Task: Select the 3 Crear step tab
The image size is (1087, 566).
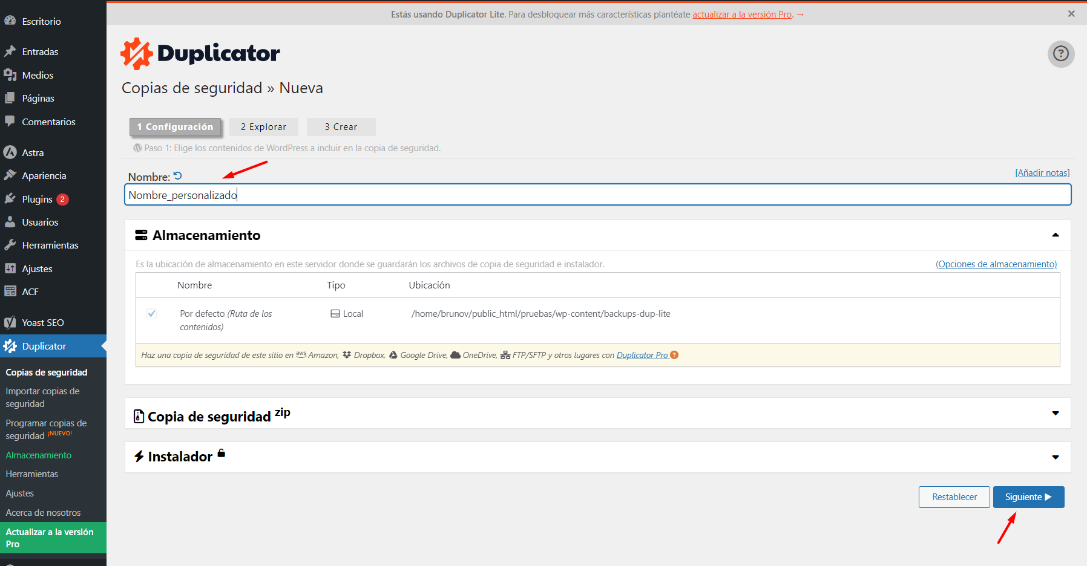Action: [x=341, y=127]
